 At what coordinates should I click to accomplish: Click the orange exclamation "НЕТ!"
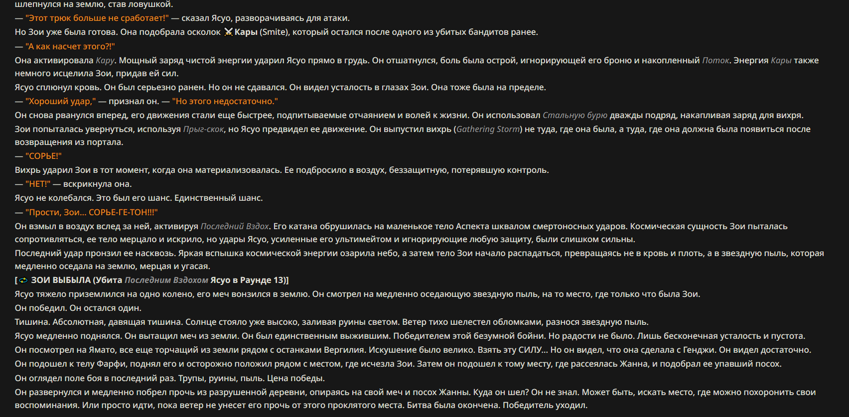click(38, 184)
